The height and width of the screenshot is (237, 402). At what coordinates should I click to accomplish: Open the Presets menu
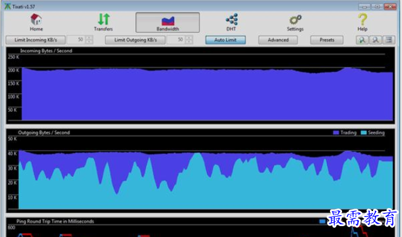click(327, 40)
